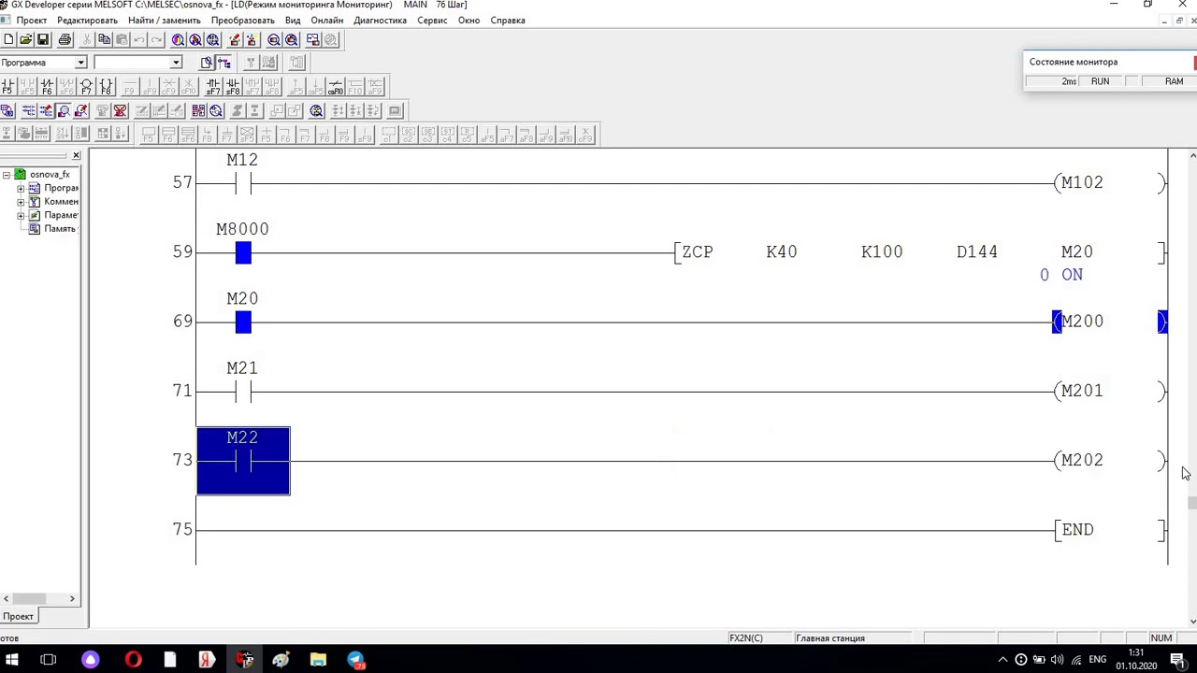This screenshot has height=673, width=1197.
Task: Switch to the Проект tab at panel bottom
Action: (x=19, y=616)
